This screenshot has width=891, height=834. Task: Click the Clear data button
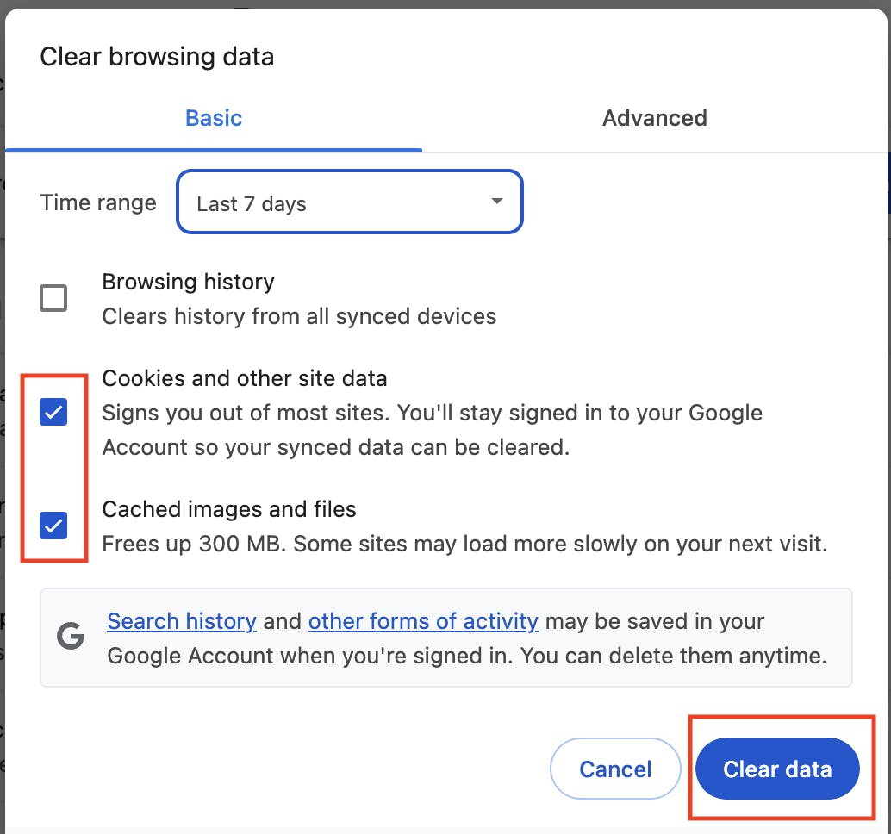[x=777, y=769]
